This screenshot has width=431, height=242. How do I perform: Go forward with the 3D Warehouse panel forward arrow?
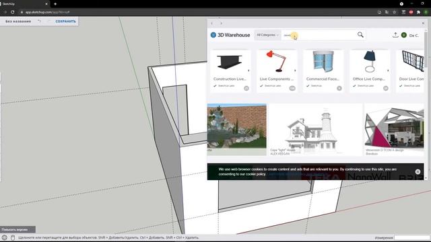pyautogui.click(x=221, y=24)
